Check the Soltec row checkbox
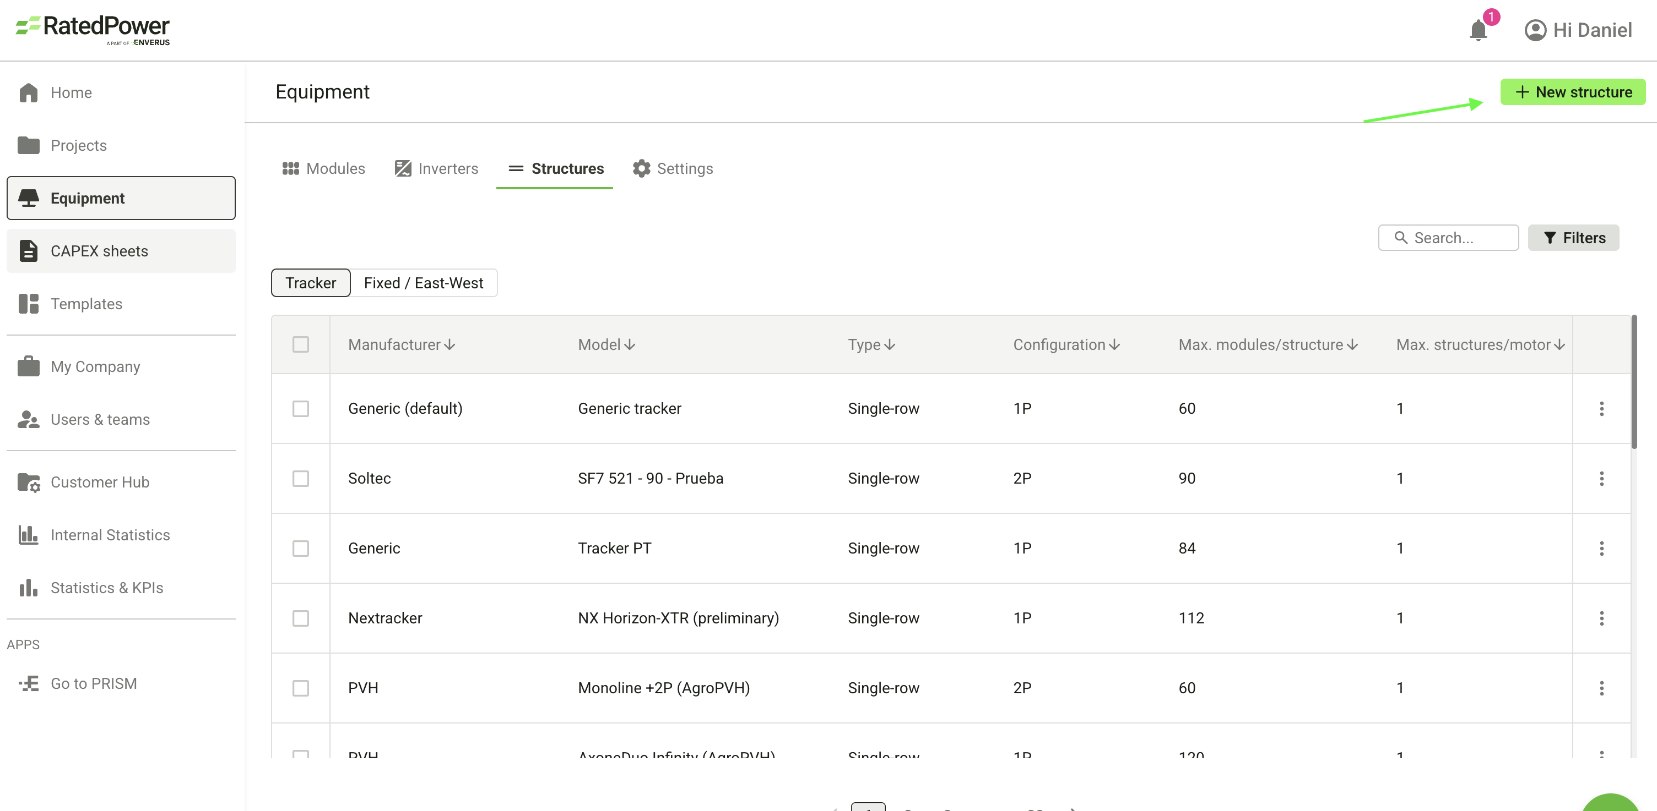 pos(300,478)
